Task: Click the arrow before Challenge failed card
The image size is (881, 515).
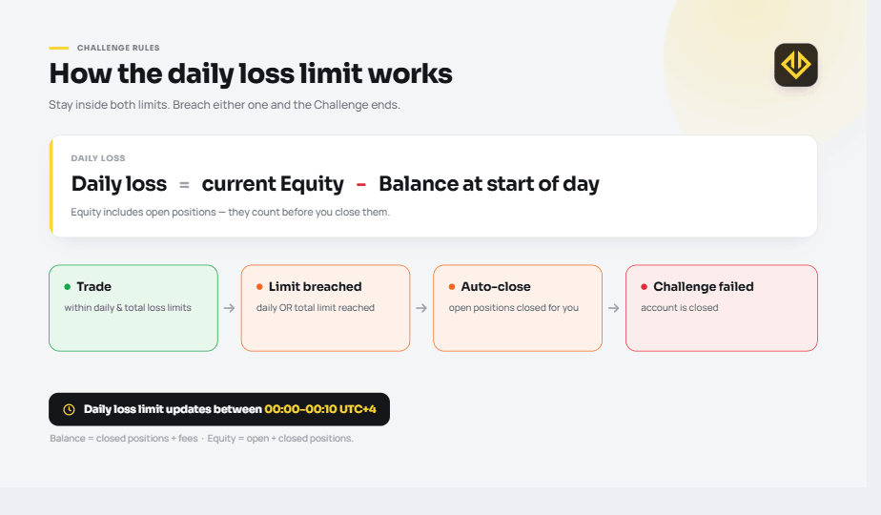Action: (614, 308)
